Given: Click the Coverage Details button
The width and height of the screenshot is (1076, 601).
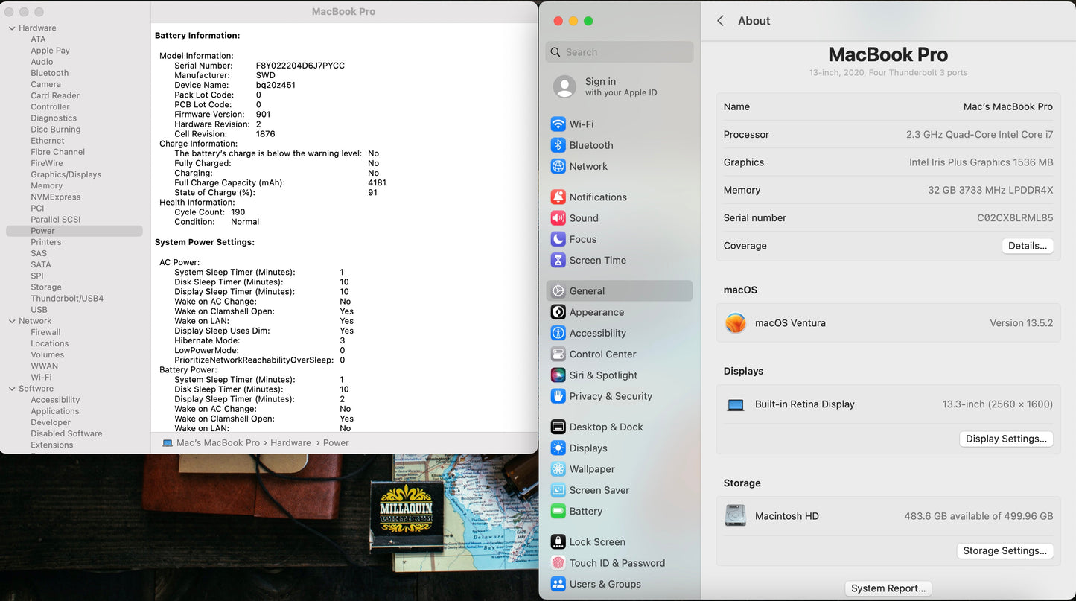Looking at the screenshot, I should [1027, 246].
